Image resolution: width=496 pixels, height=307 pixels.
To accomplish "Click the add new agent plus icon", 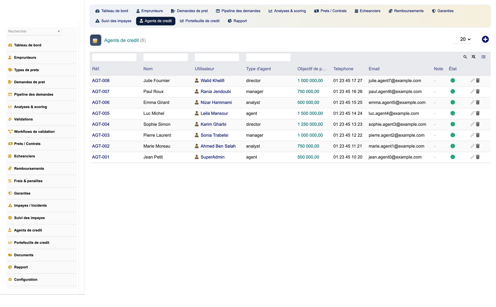I will (x=485, y=39).
